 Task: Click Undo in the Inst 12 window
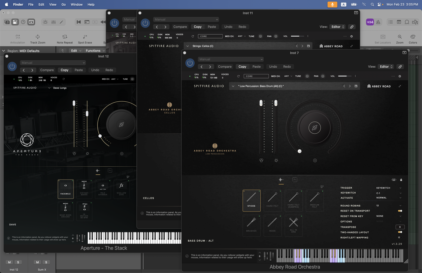95,70
